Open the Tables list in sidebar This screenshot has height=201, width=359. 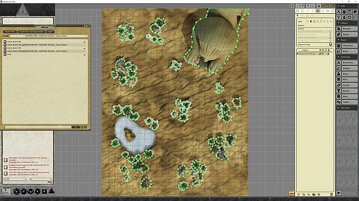(350, 102)
